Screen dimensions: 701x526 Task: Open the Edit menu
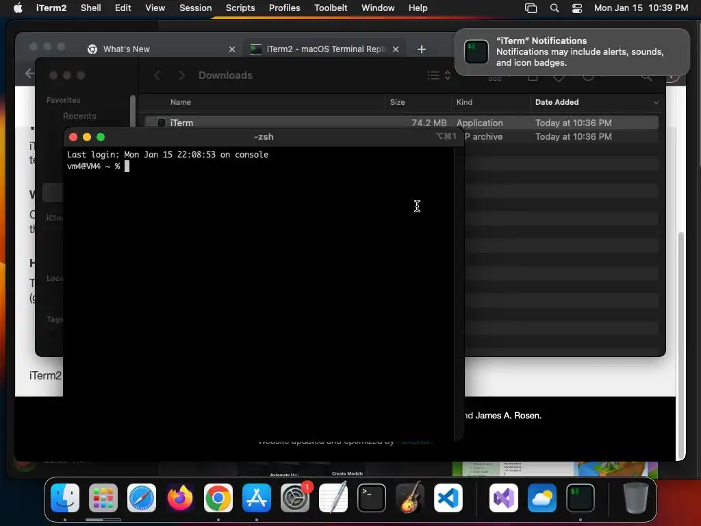click(123, 8)
